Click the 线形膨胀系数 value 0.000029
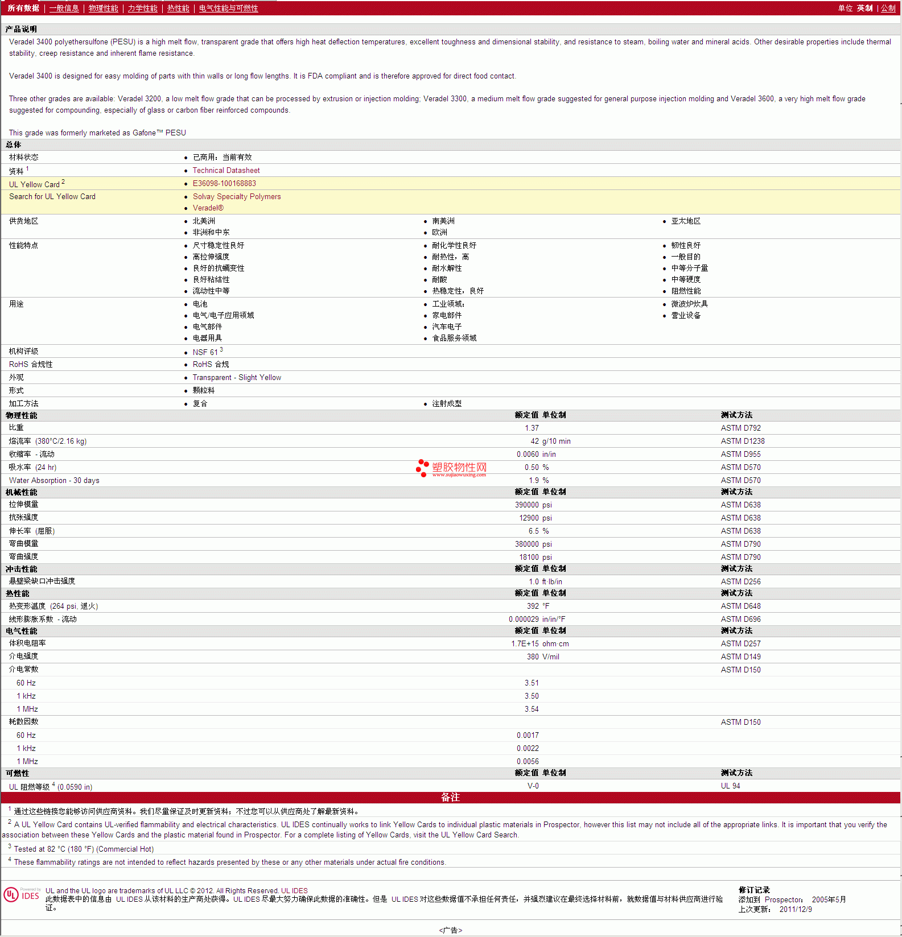902x937 pixels. click(x=524, y=619)
